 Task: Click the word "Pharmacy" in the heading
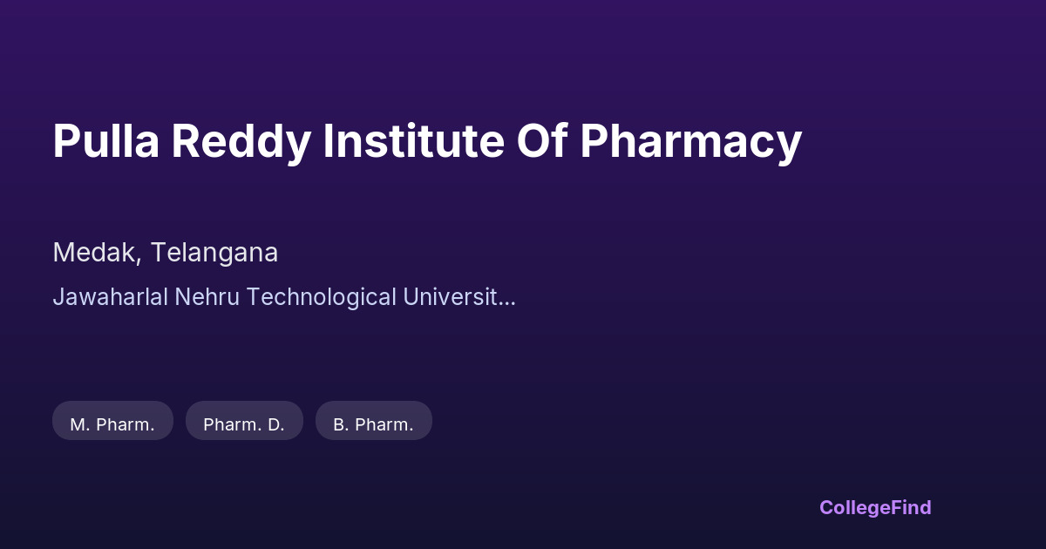coord(690,141)
